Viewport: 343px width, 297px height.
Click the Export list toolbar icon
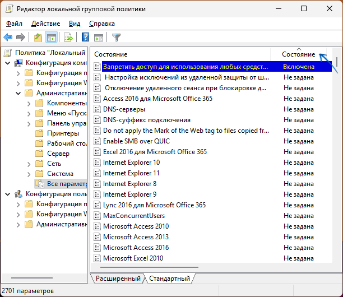[68, 38]
